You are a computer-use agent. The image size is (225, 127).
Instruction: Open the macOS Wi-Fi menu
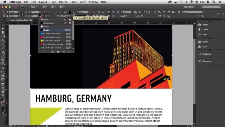point(191,2)
